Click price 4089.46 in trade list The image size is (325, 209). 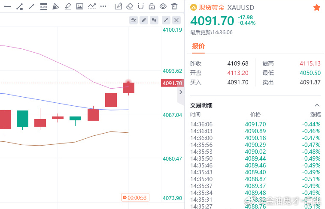(255, 165)
